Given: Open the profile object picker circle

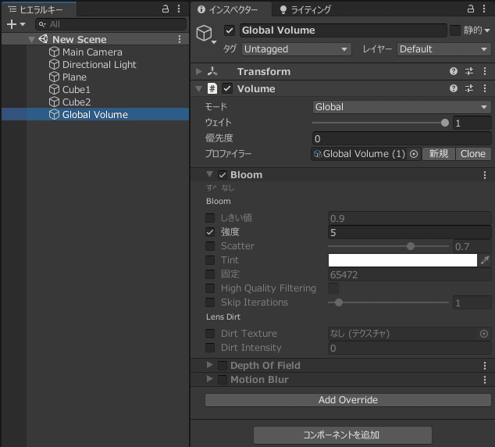Looking at the screenshot, I should [414, 154].
